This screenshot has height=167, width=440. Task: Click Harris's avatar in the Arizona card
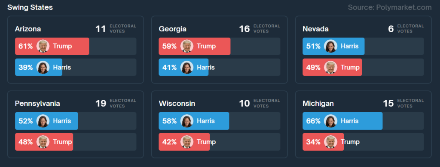(x=43, y=67)
